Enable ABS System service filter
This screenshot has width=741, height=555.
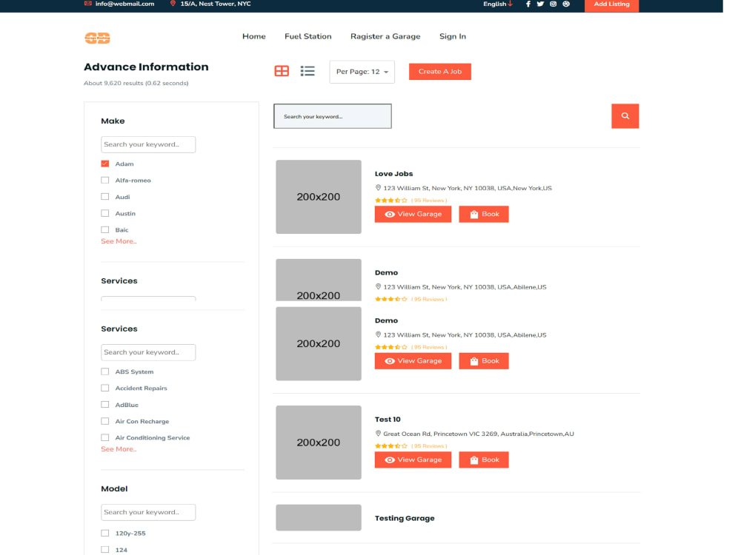[x=105, y=371]
